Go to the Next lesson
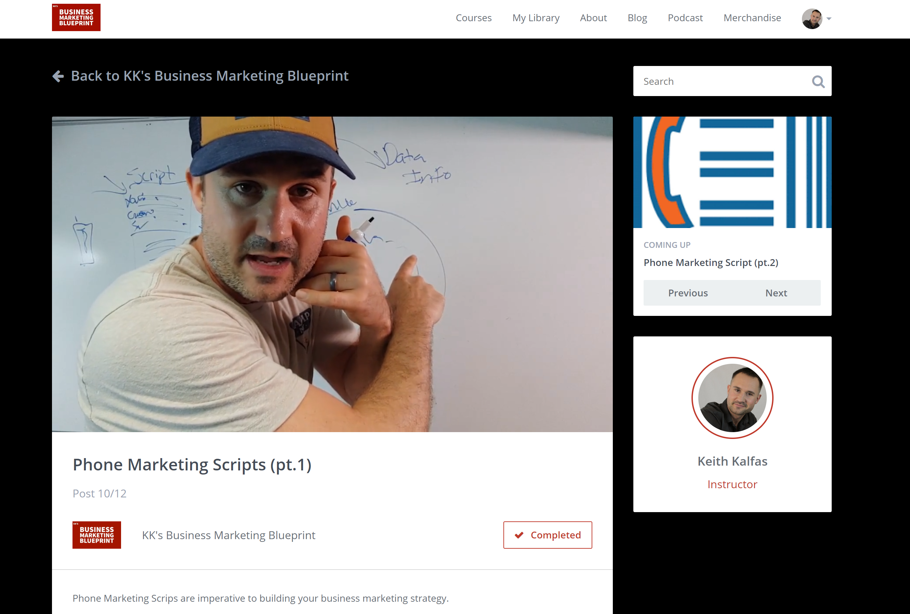Viewport: 910px width, 614px height. point(776,293)
